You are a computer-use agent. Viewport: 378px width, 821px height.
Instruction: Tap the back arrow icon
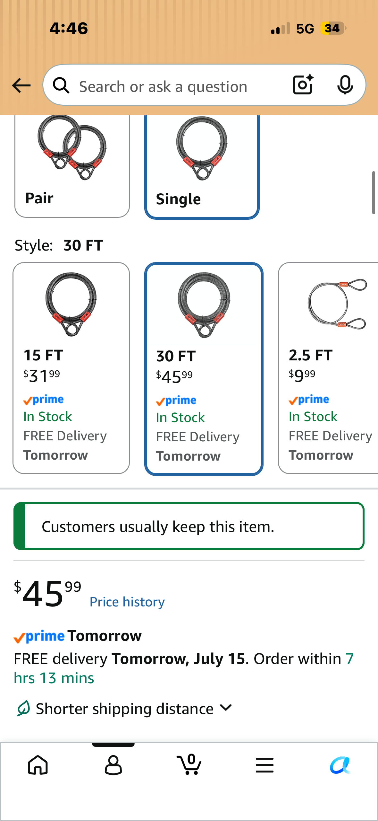tap(21, 85)
